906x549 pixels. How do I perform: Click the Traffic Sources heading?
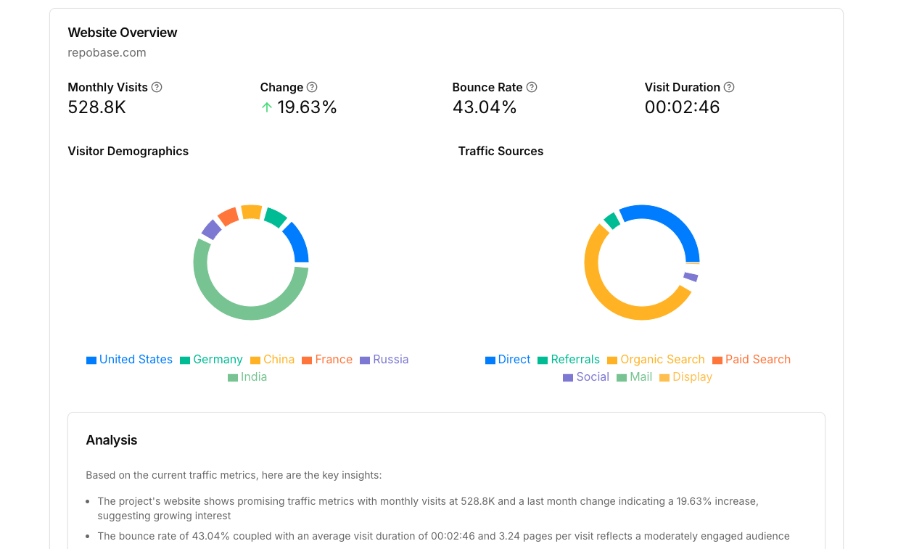pyautogui.click(x=501, y=151)
